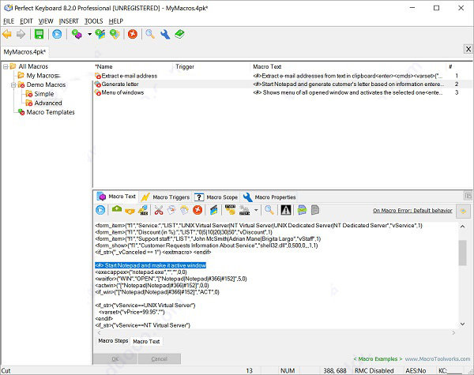Find in macro text with the editor's magnifier icon
474x375 pixels.
[x=269, y=210]
